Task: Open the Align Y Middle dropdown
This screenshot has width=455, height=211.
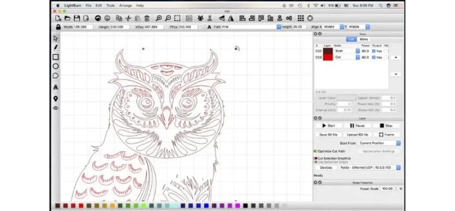Action: [x=359, y=27]
